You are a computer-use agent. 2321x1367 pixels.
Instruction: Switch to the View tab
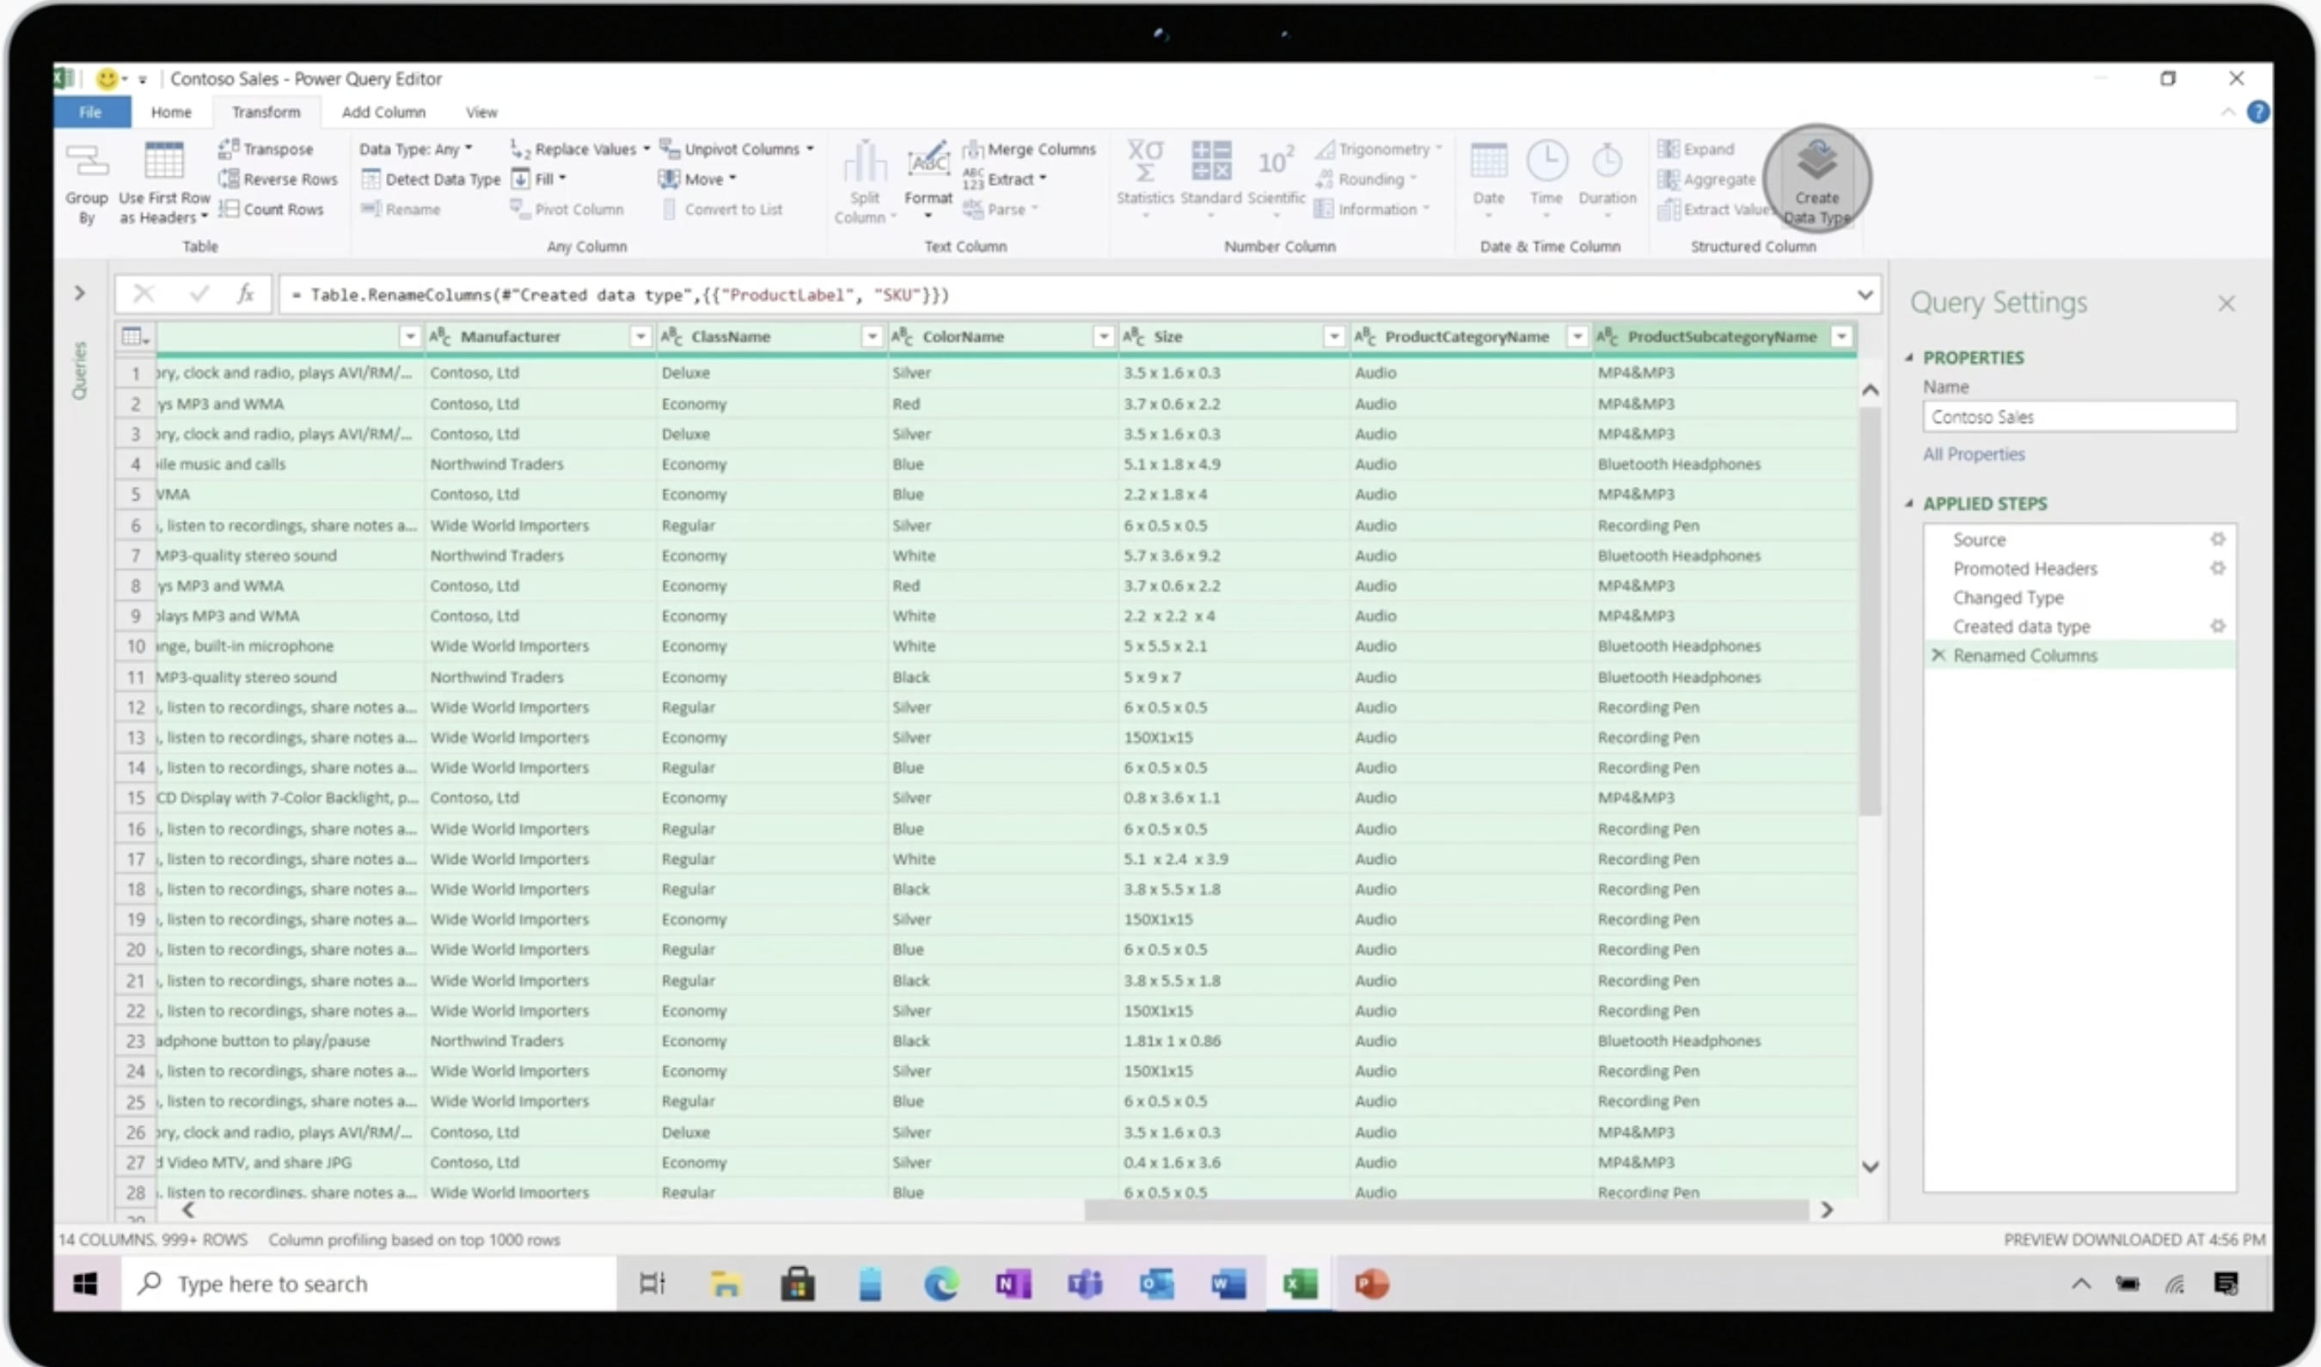481,112
